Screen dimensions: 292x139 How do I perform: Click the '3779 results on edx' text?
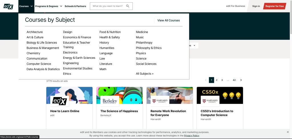pos(57,81)
